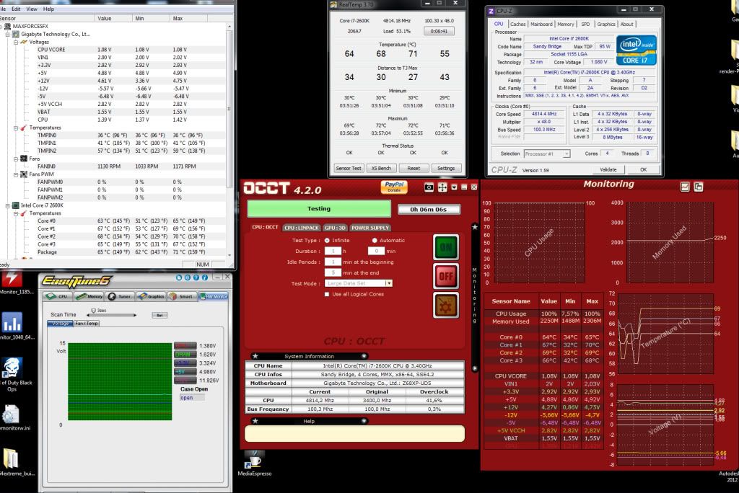The width and height of the screenshot is (739, 493).
Task: Select the Infinite test type
Action: 328,240
